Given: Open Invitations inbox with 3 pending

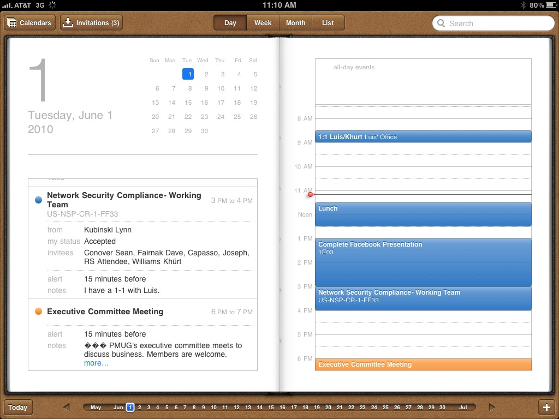Looking at the screenshot, I should [x=91, y=23].
